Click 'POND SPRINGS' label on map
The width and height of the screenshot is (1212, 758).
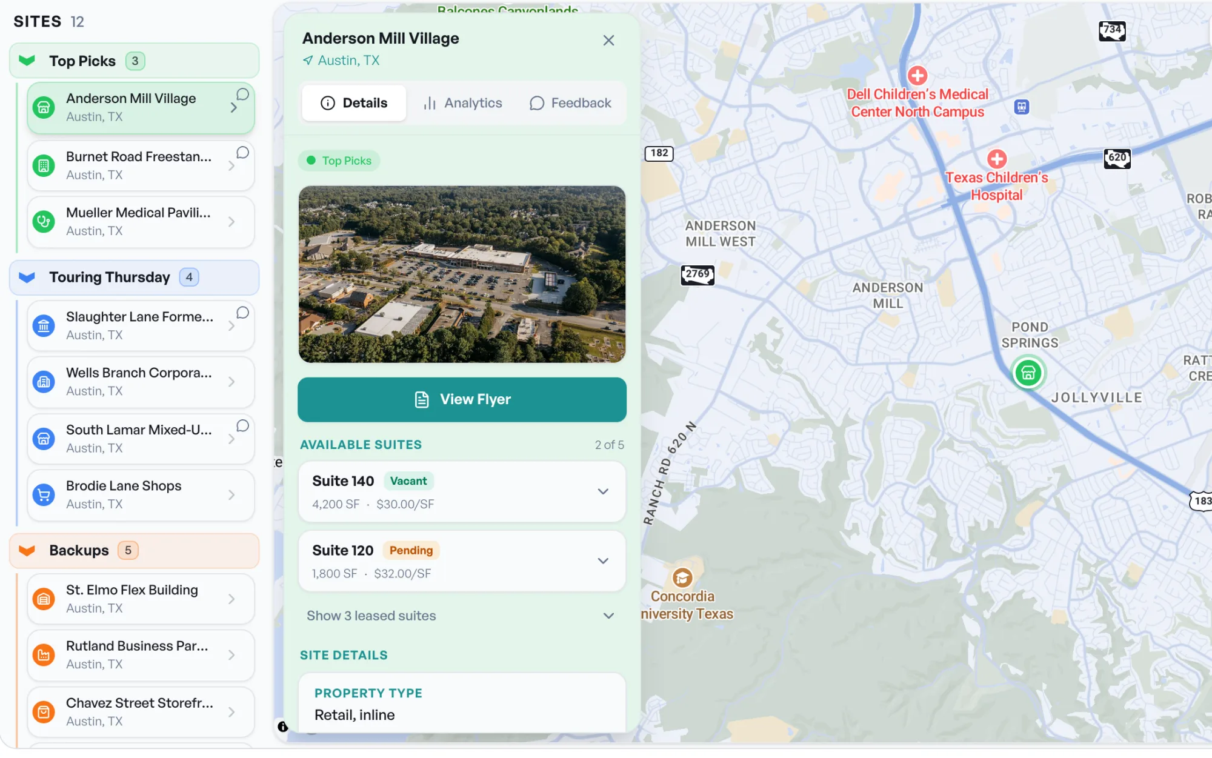tap(1030, 335)
